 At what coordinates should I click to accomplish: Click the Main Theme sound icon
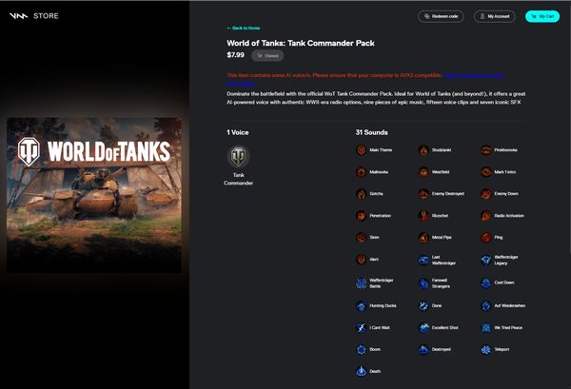(x=361, y=150)
